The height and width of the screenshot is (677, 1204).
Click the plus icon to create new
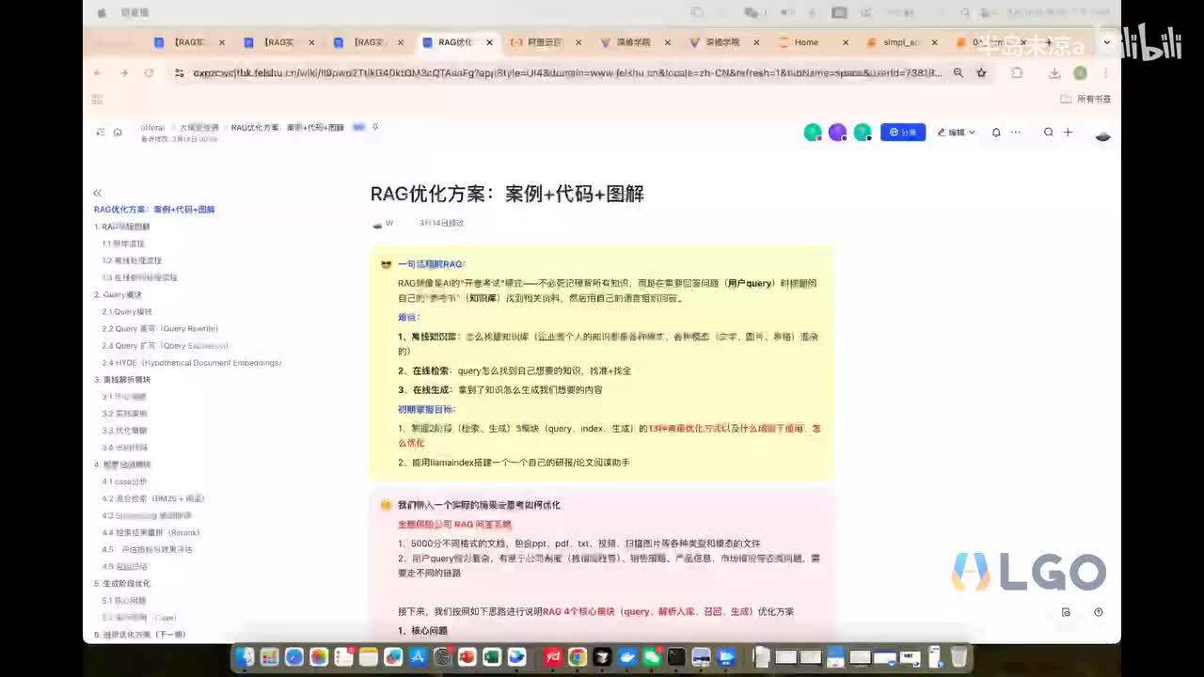(1068, 133)
